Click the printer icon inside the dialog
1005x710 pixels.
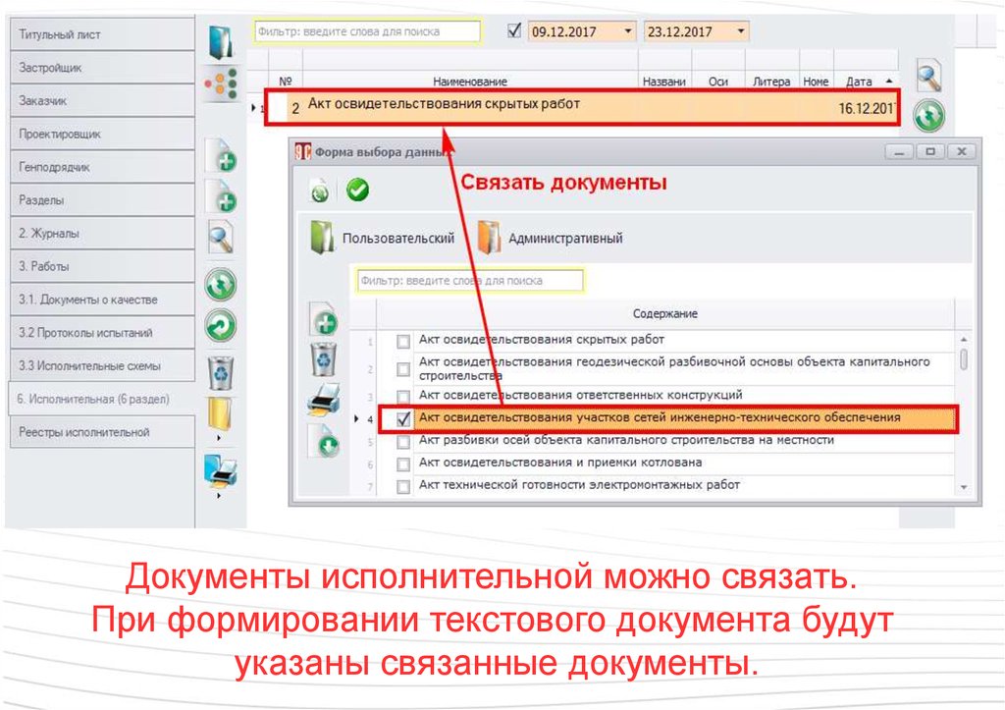coord(324,399)
